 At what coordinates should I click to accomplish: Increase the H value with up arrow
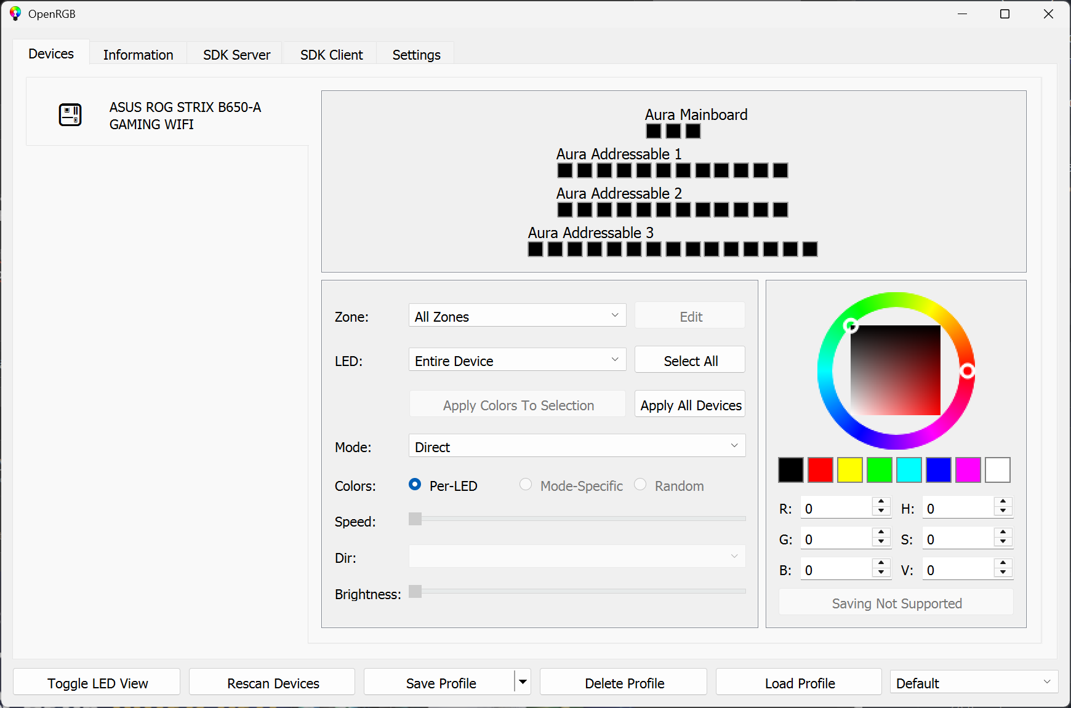click(1003, 501)
